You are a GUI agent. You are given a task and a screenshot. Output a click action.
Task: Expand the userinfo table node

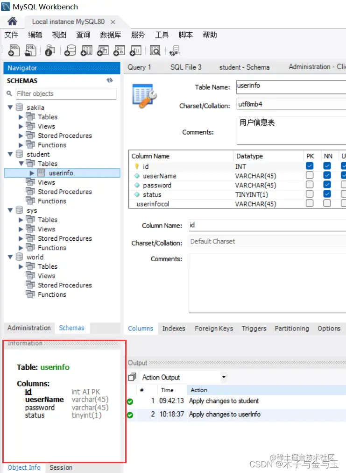[32, 173]
